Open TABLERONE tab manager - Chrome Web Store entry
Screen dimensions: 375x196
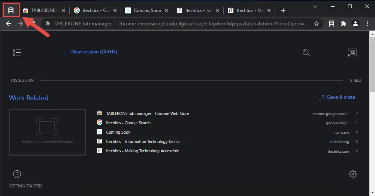[147, 113]
